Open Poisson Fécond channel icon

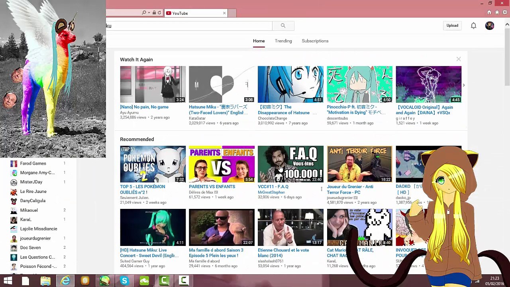(x=14, y=266)
